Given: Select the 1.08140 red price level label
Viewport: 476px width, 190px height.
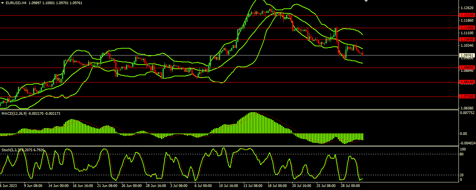Looking at the screenshot, I should (467, 82).
